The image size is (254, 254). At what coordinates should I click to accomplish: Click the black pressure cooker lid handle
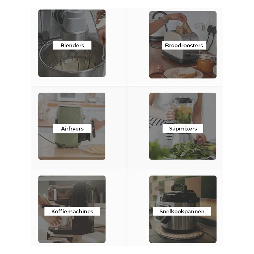(179, 187)
